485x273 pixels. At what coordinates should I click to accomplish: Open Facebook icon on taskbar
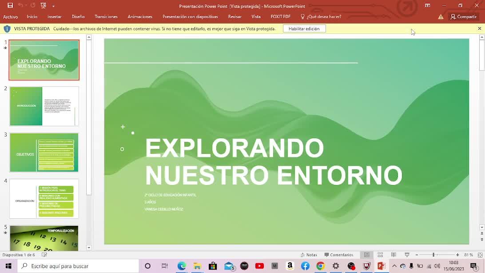pyautogui.click(x=305, y=266)
